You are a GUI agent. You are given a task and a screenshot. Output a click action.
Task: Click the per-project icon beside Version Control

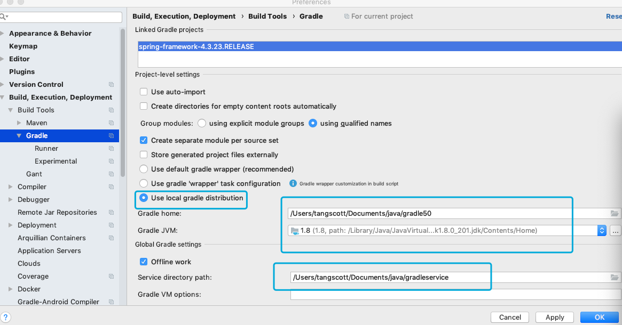point(111,84)
